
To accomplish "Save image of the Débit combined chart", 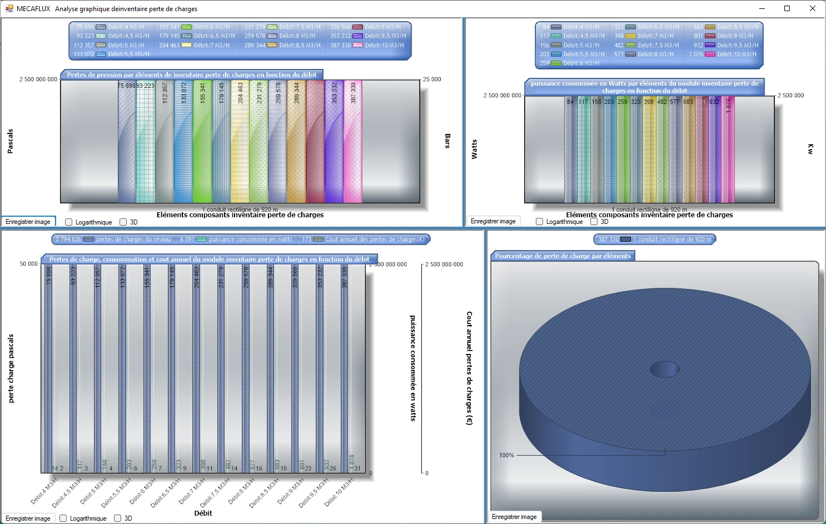I will (x=28, y=518).
